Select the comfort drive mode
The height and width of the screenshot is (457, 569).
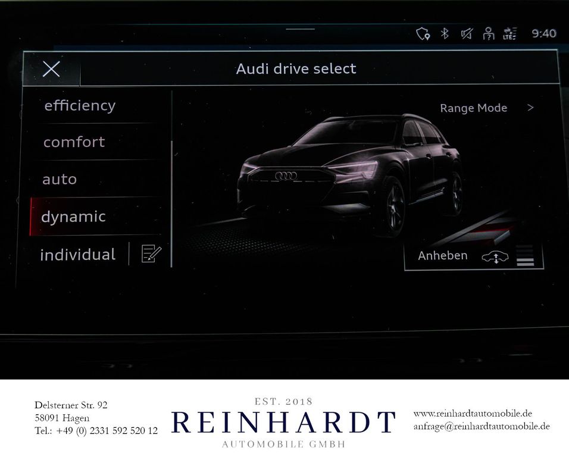tap(73, 142)
